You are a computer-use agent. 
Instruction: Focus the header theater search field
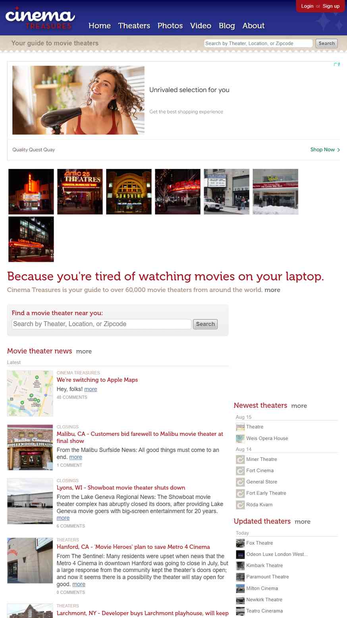(x=258, y=43)
